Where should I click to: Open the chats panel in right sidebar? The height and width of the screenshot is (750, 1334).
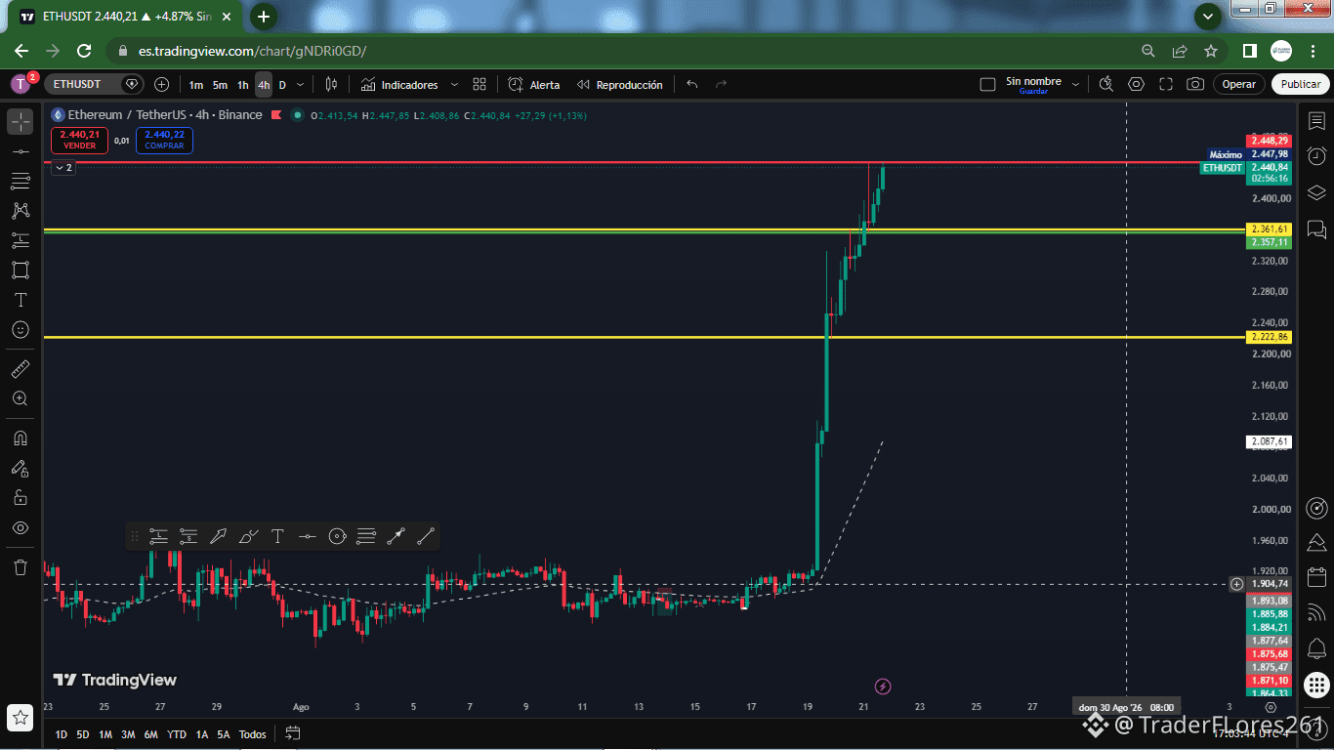(1316, 229)
